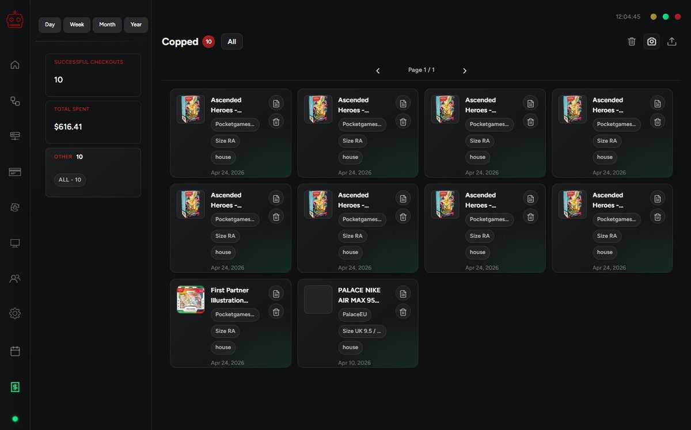Open the accounts people icon in sidebar
The image size is (691, 430).
[15, 279]
